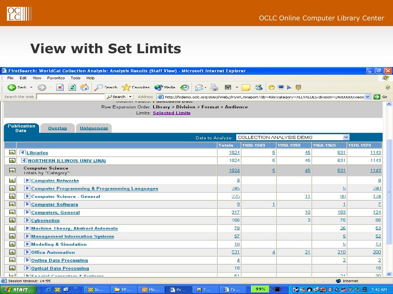Image resolution: width=393 pixels, height=294 pixels.
Task: Click the Stop page loading icon
Action: [x=60, y=87]
